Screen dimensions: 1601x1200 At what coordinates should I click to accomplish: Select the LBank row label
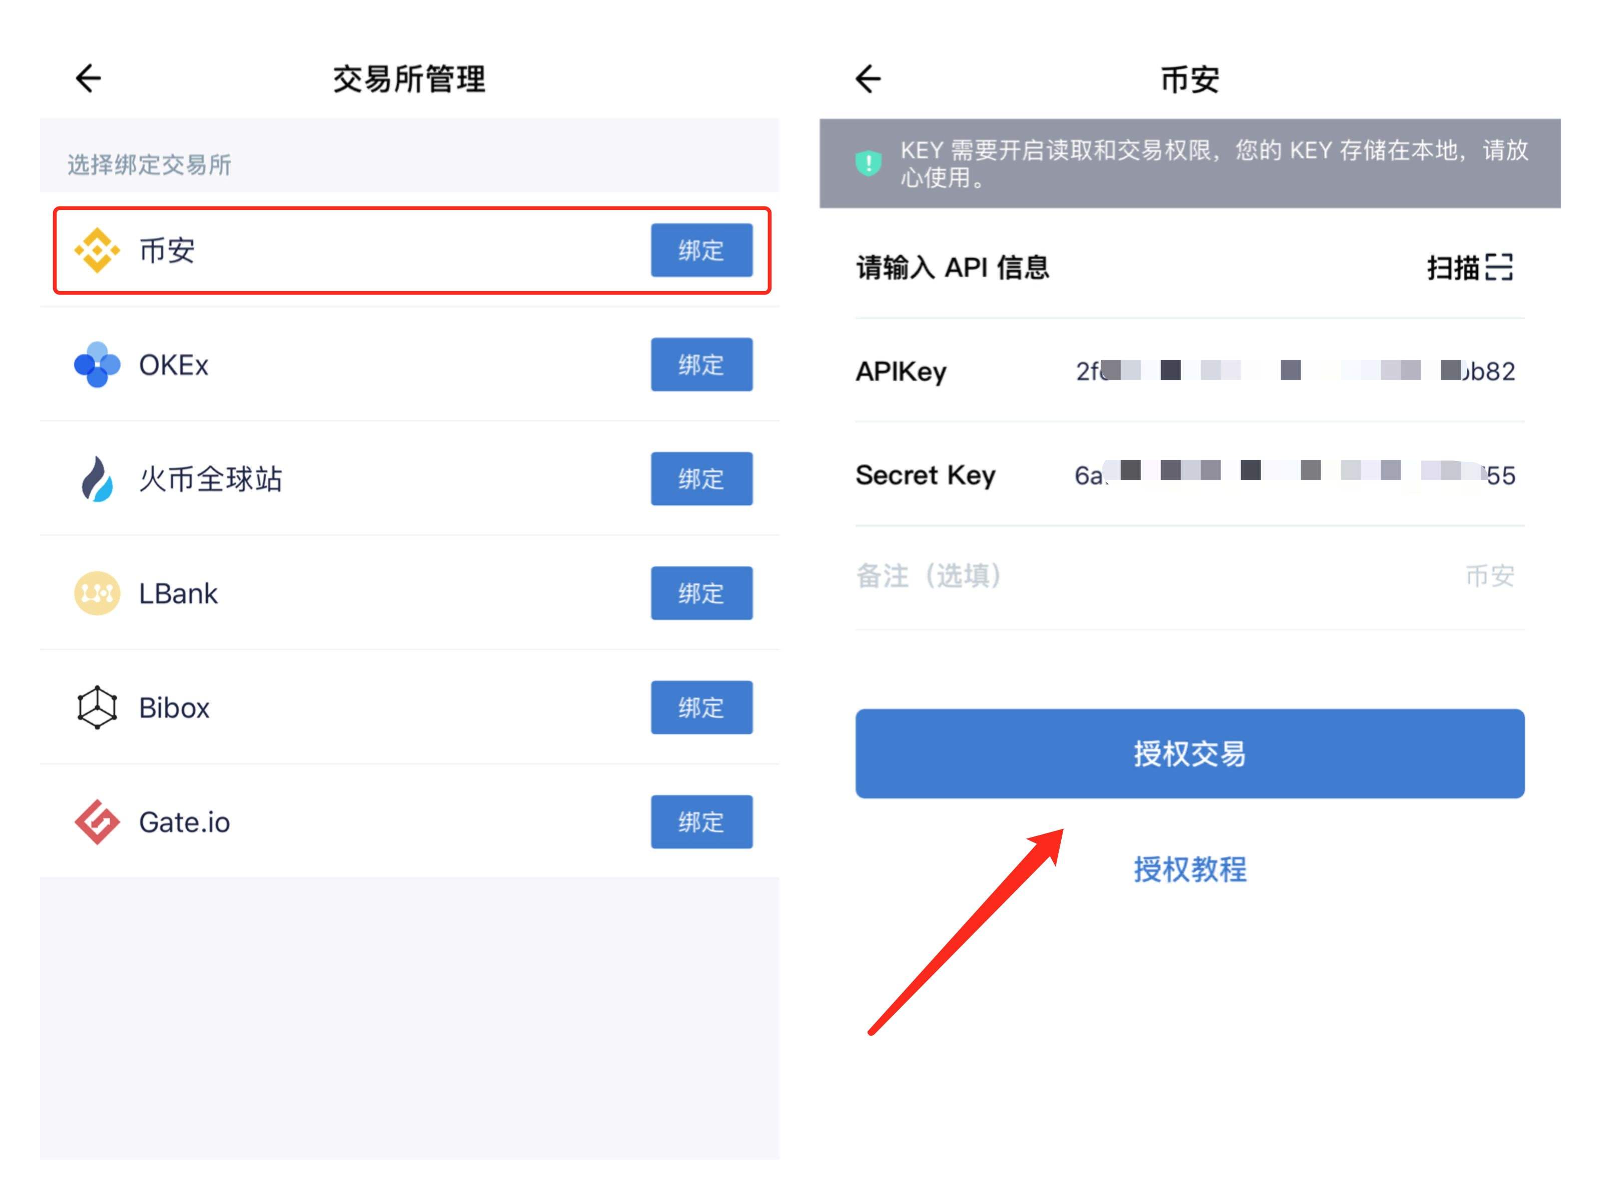(x=178, y=594)
